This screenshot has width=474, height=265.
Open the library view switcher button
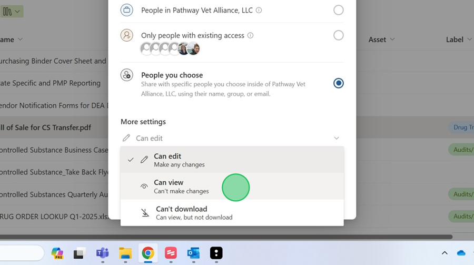[12, 11]
